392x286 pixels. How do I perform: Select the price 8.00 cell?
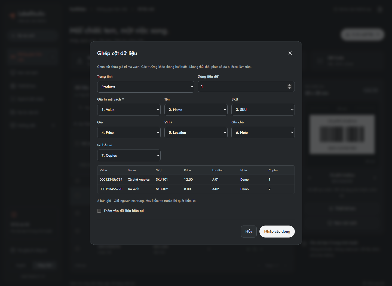(x=188, y=189)
